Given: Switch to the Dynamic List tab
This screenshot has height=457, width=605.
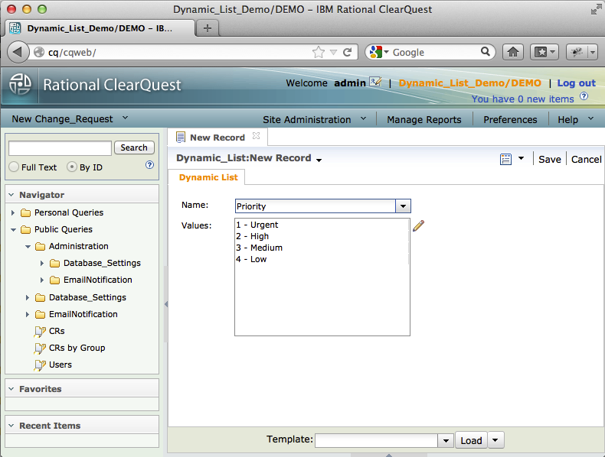Looking at the screenshot, I should click(x=208, y=177).
